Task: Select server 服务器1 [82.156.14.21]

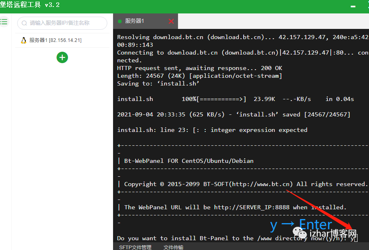Action: (62, 40)
